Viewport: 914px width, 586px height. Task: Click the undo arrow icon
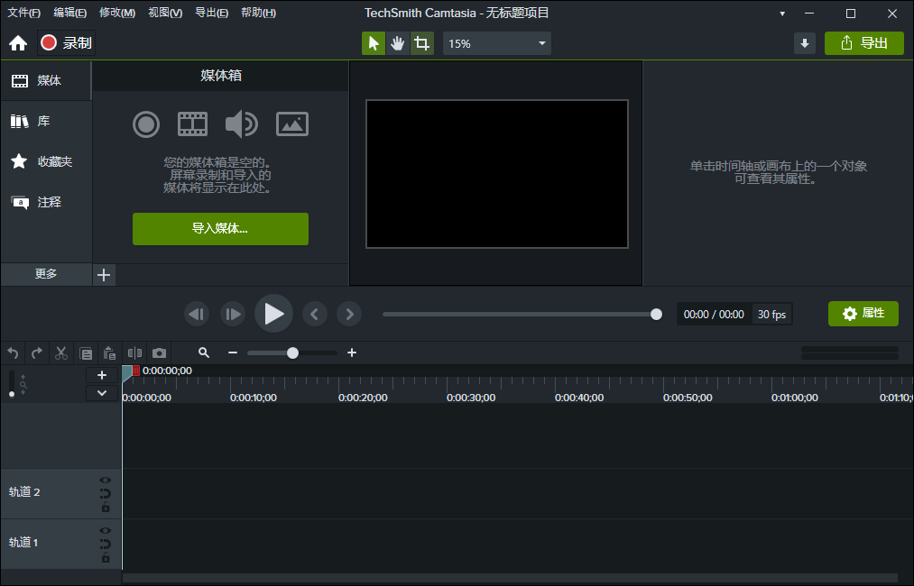coord(13,353)
